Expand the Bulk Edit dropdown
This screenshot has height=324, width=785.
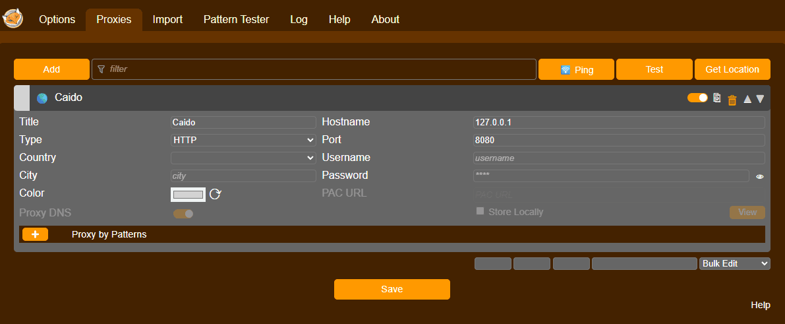coord(734,263)
